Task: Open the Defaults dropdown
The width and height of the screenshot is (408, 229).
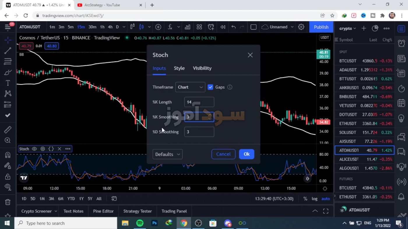Action: [168, 154]
